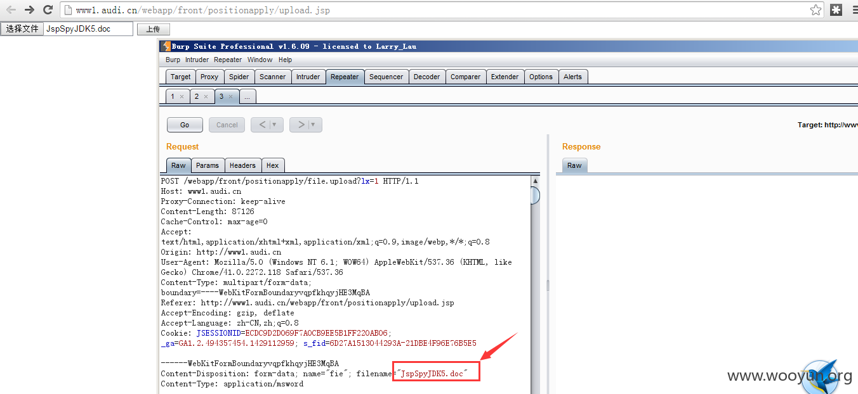Switch to the Sequencer tab
Image resolution: width=858 pixels, height=394 pixels.
[x=386, y=77]
